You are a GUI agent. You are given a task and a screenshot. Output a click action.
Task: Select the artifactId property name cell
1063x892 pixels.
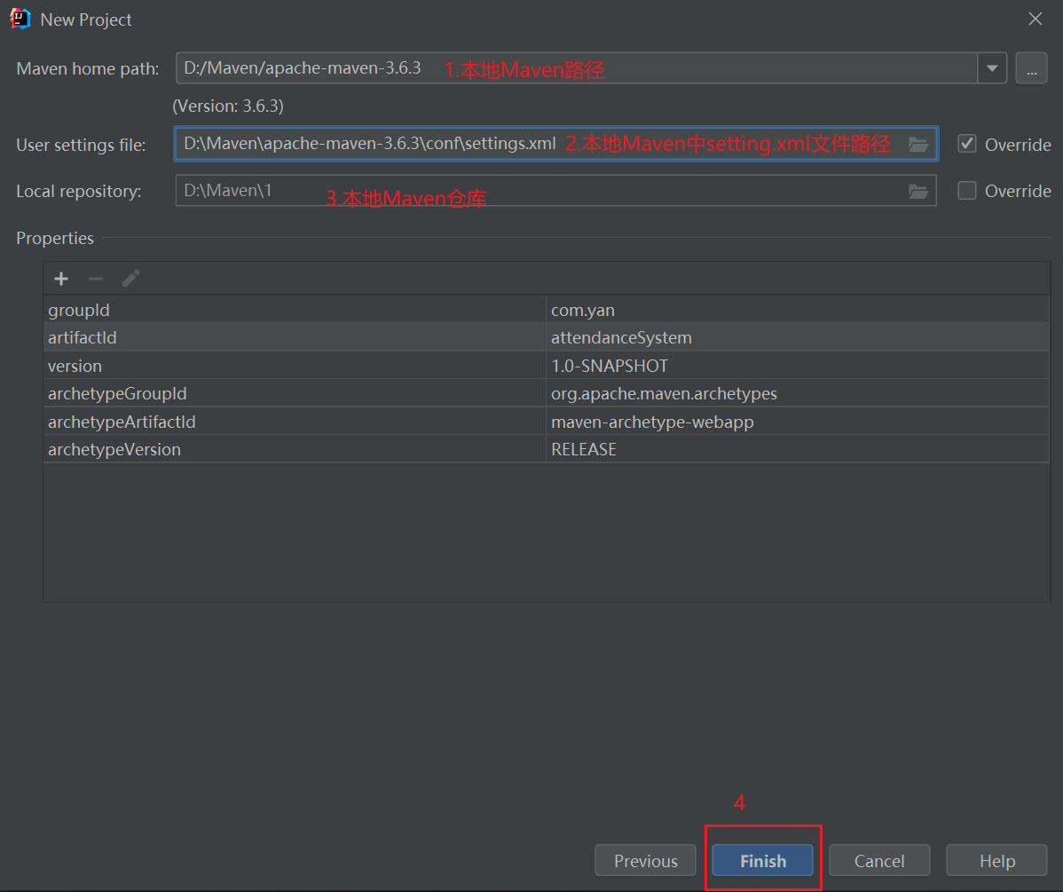pos(295,337)
